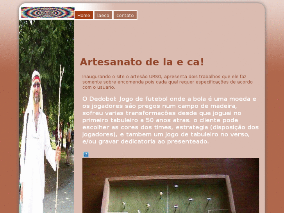The width and height of the screenshot is (284, 213).
Task: Click the photo of the man in white robe
Action: pos(46,116)
